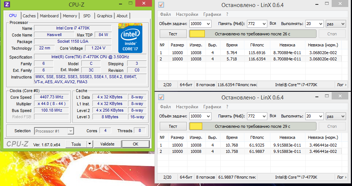This screenshot has width=352, height=186.
Task: Open Настройки menu in lower LinX window
Action: click(187, 107)
